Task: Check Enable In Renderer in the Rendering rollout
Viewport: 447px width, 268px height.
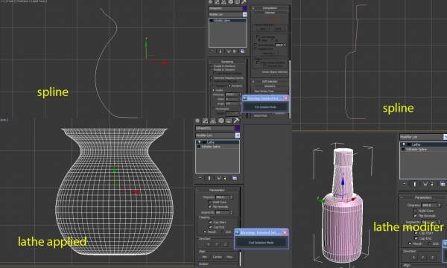Action: 212,66
